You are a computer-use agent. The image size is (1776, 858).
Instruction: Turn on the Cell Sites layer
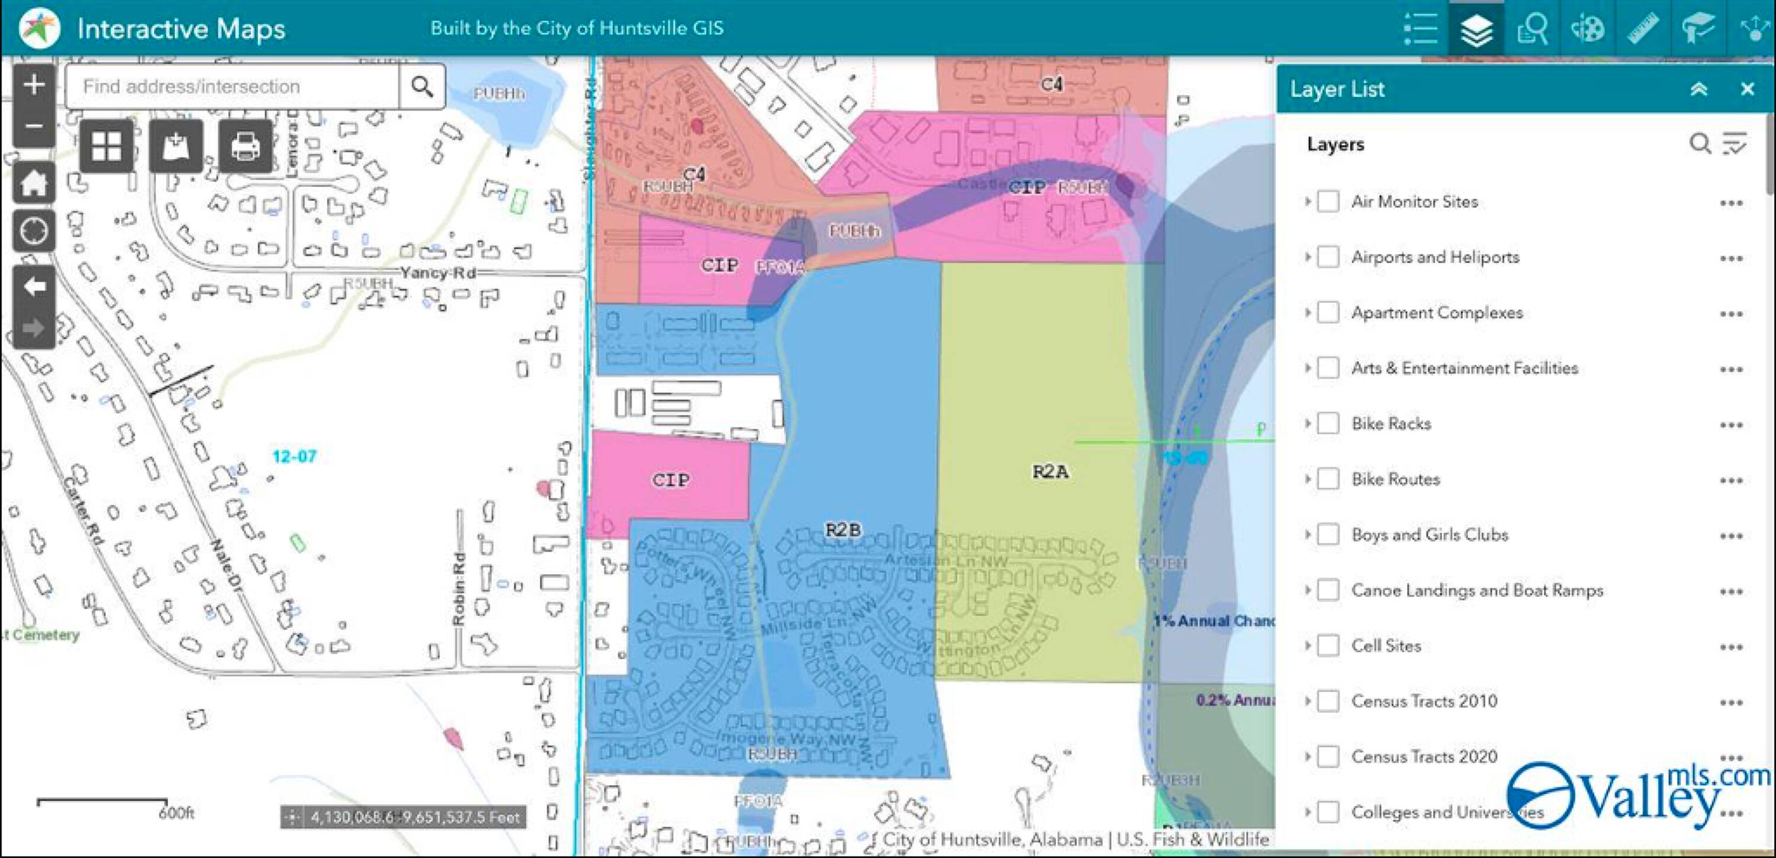pos(1328,646)
